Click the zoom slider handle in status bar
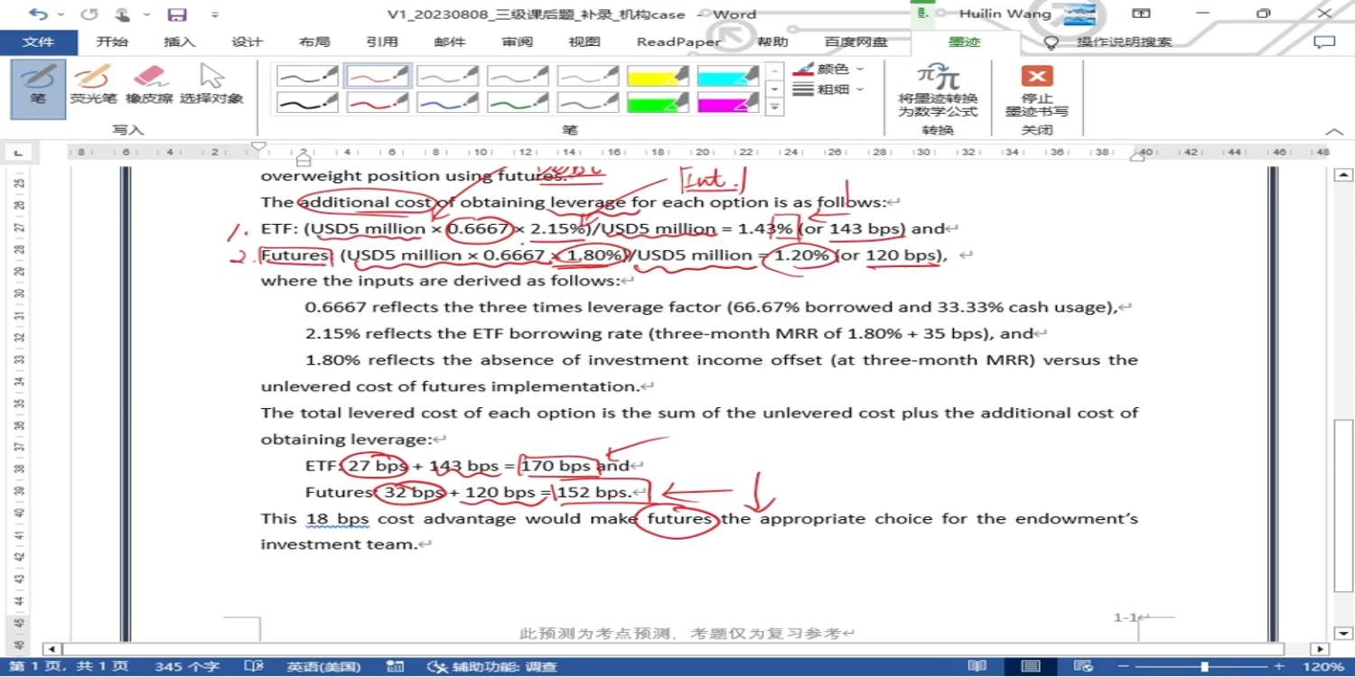Image resolution: width=1355 pixels, height=677 pixels. 1204,666
